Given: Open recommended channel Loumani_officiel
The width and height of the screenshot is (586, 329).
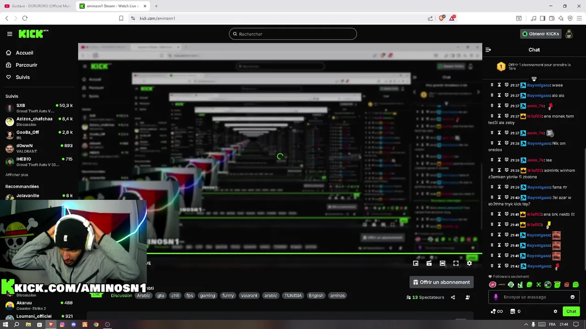Looking at the screenshot, I should 39,317.
